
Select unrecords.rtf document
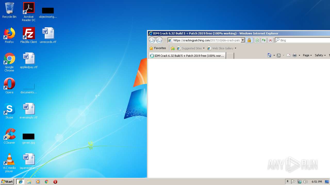[x=48, y=35]
